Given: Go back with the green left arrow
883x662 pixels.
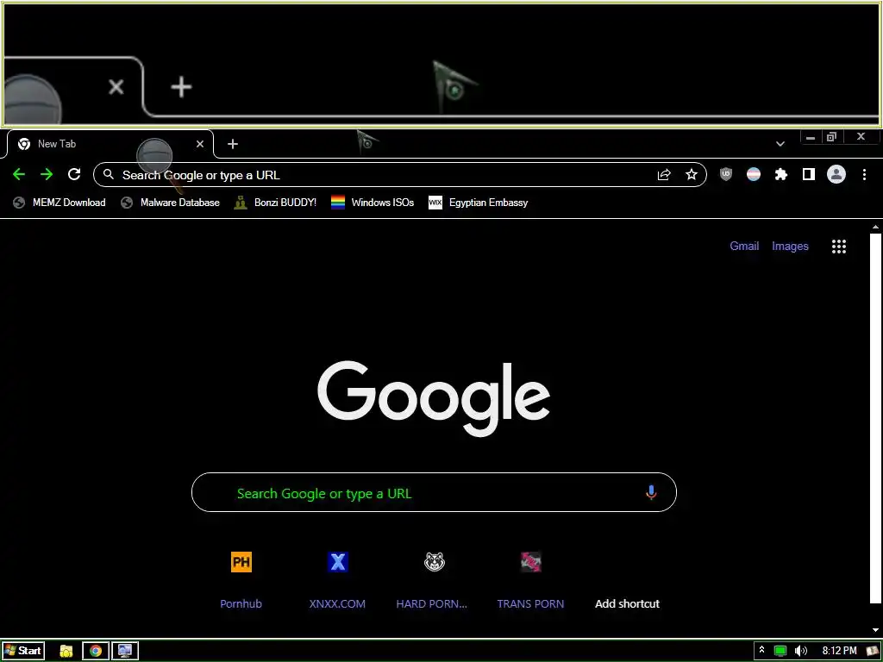Looking at the screenshot, I should pos(19,174).
